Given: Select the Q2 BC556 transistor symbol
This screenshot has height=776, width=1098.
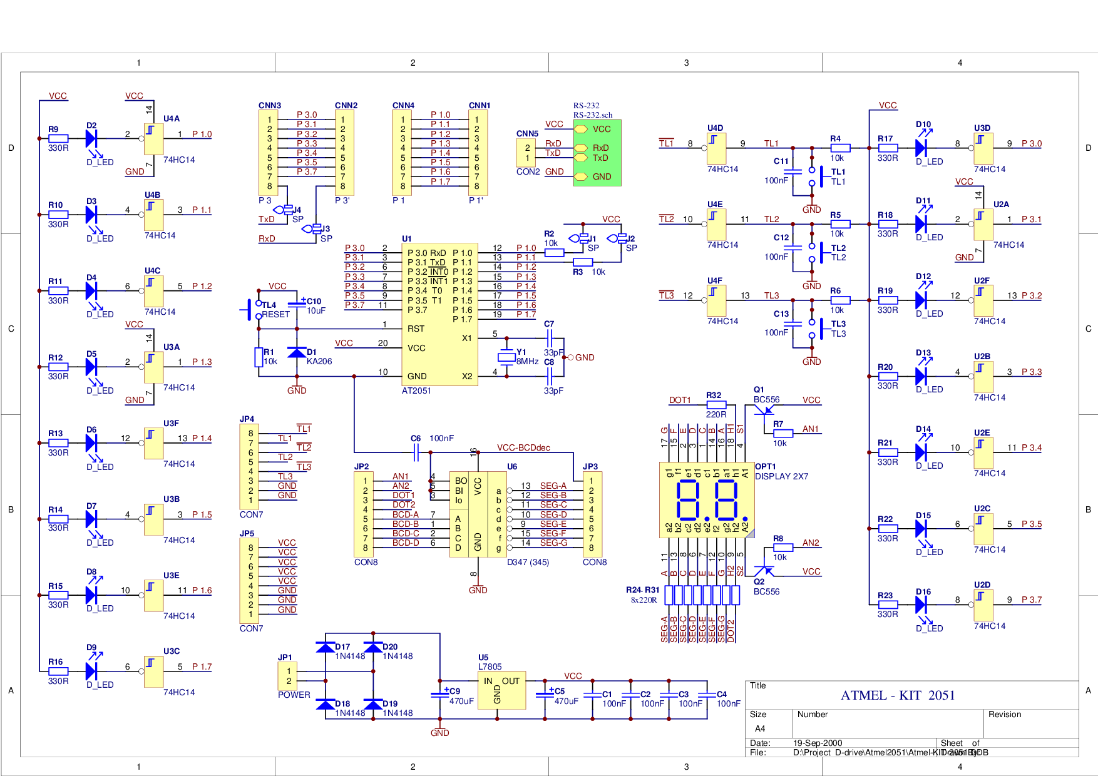Looking at the screenshot, I should point(765,570).
